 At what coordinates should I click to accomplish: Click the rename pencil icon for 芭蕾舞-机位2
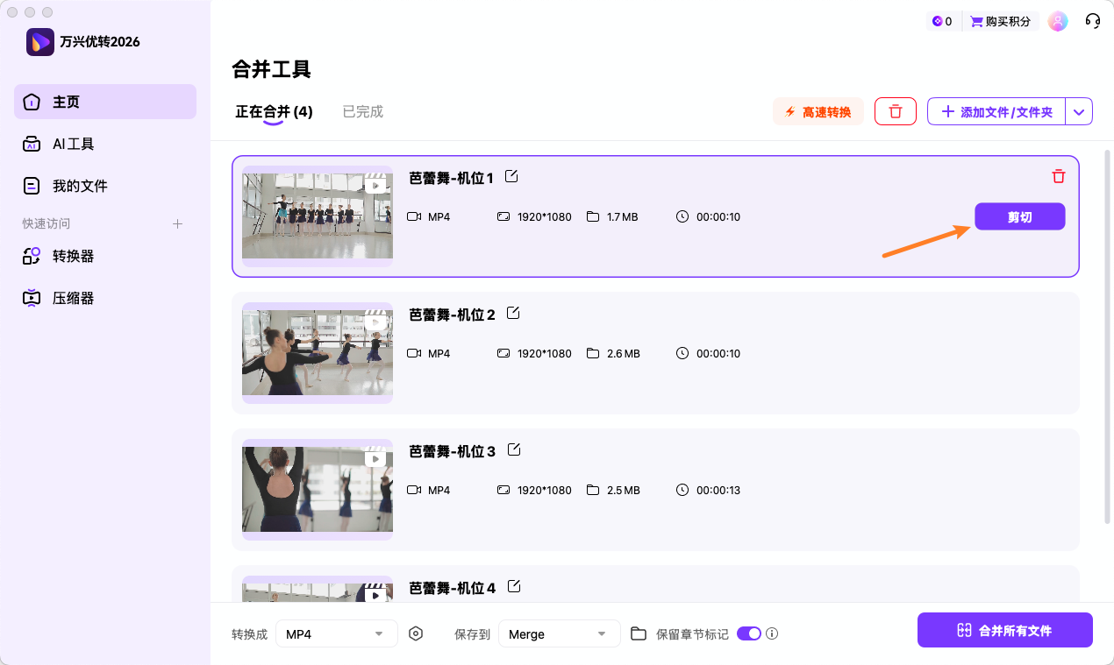tap(513, 312)
